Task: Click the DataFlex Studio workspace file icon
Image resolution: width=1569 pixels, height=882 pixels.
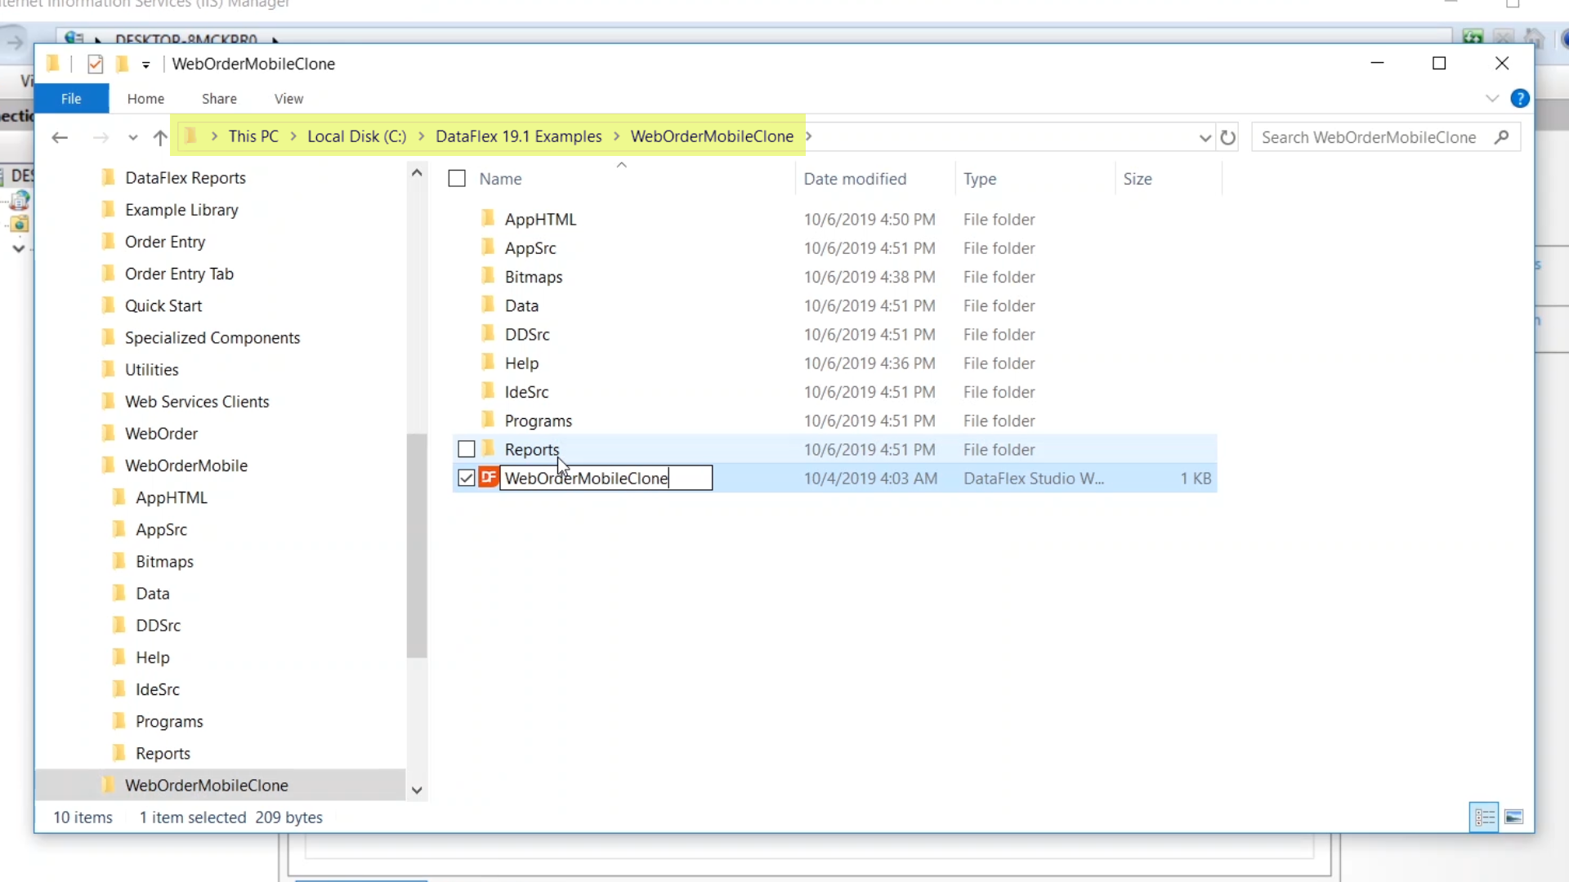Action: click(x=489, y=478)
